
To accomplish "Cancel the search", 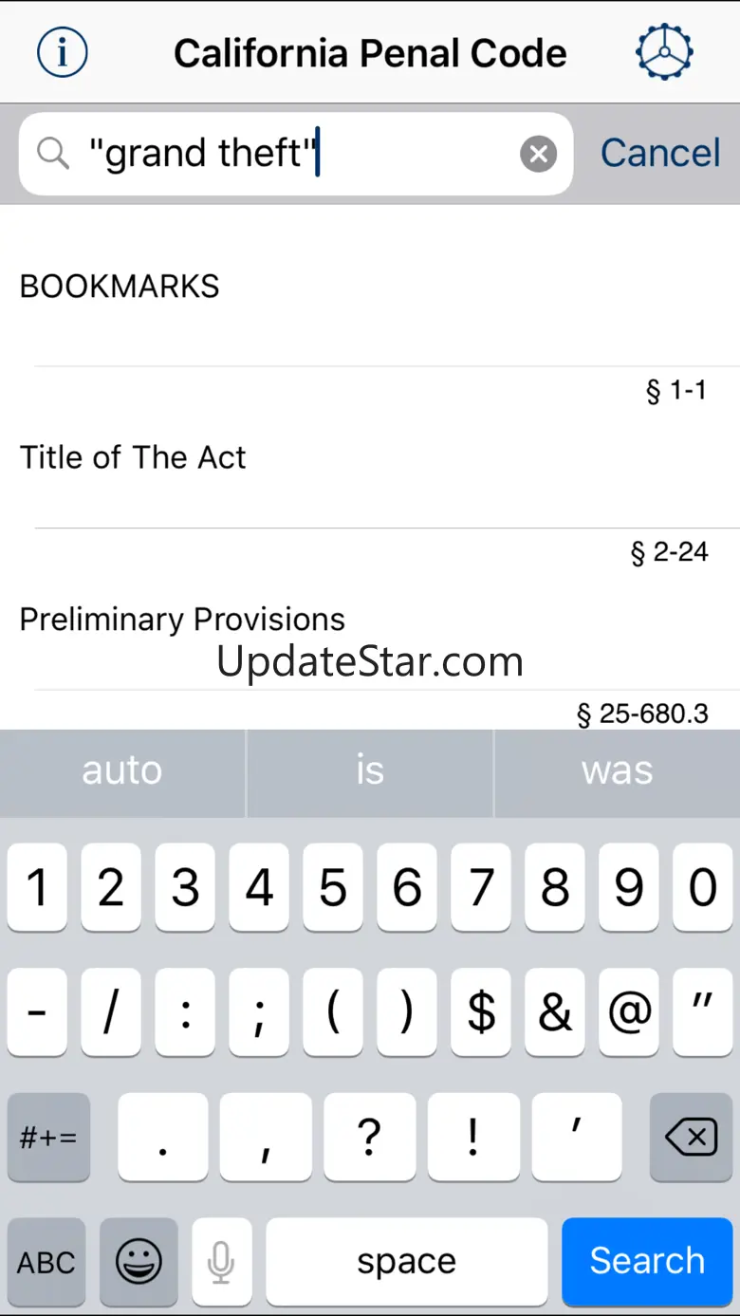I will 660,154.
